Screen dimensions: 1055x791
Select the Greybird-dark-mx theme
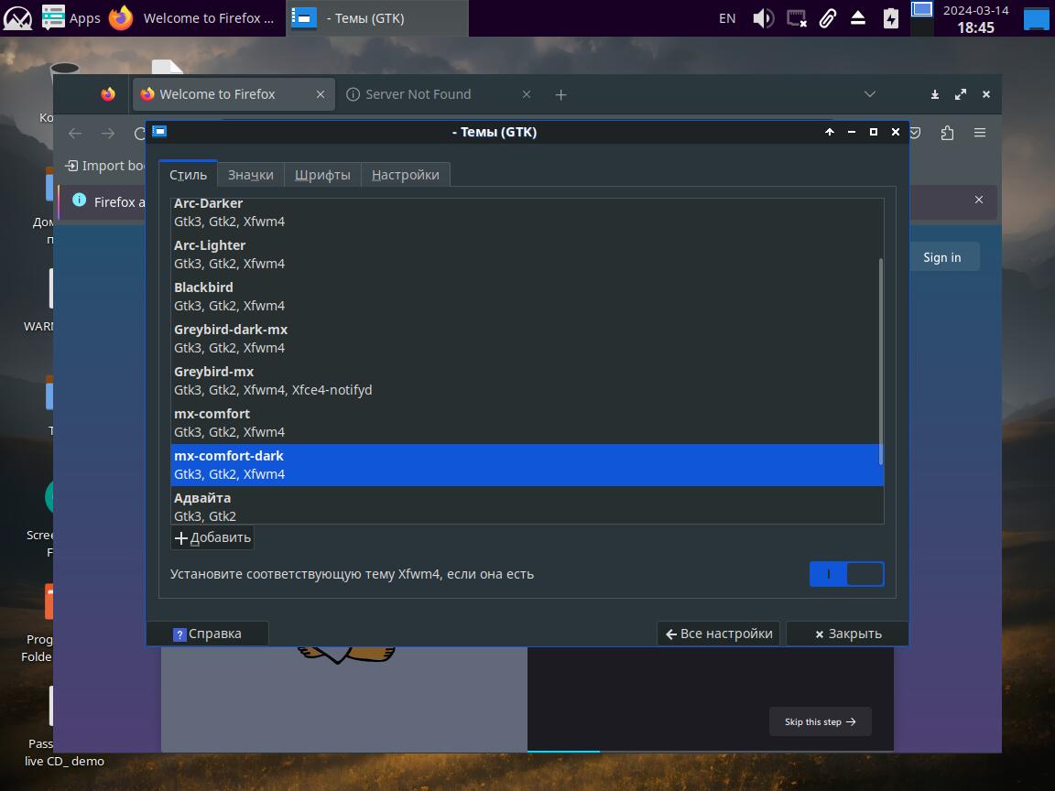[x=527, y=339]
